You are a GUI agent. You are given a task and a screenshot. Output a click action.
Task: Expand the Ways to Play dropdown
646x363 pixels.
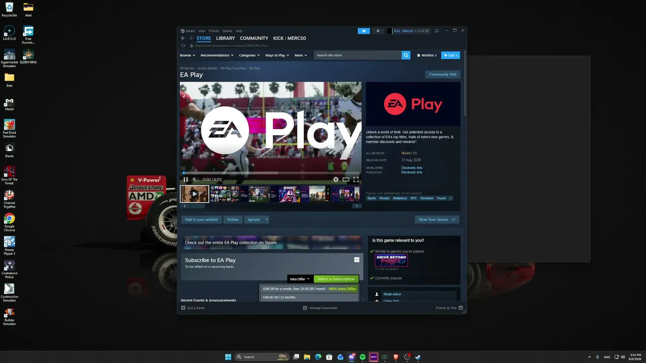tap(277, 55)
